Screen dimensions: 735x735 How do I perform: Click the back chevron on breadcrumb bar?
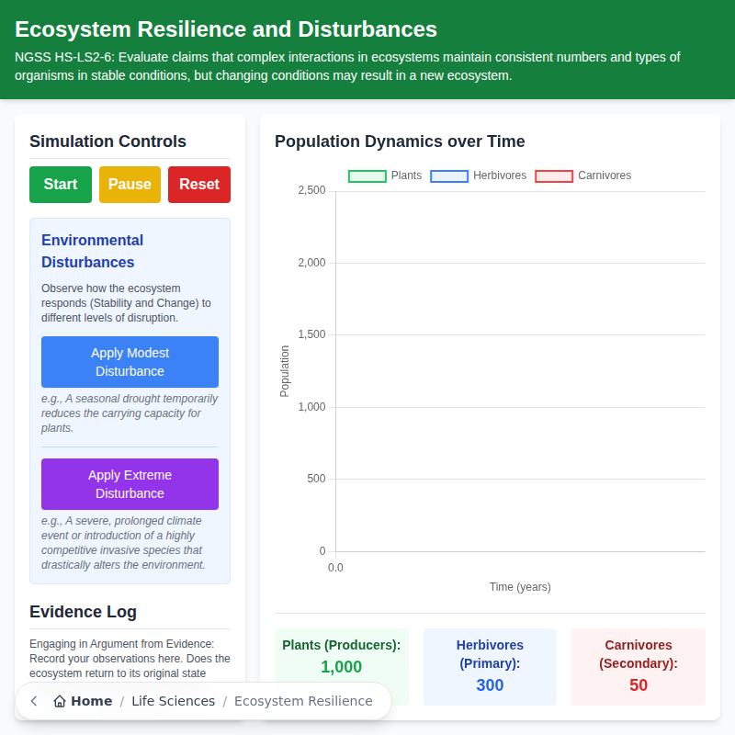coord(33,701)
